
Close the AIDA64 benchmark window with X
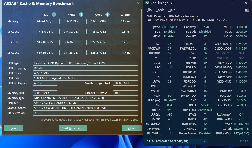pos(138,3)
